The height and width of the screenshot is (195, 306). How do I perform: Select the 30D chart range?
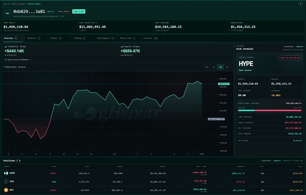coord(220,67)
